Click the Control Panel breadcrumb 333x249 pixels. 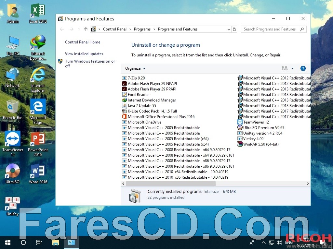pyautogui.click(x=115, y=29)
